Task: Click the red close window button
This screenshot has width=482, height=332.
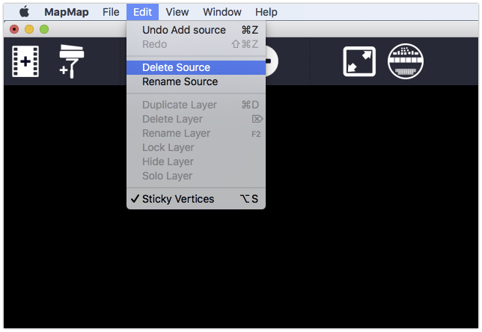Action: pyautogui.click(x=14, y=29)
